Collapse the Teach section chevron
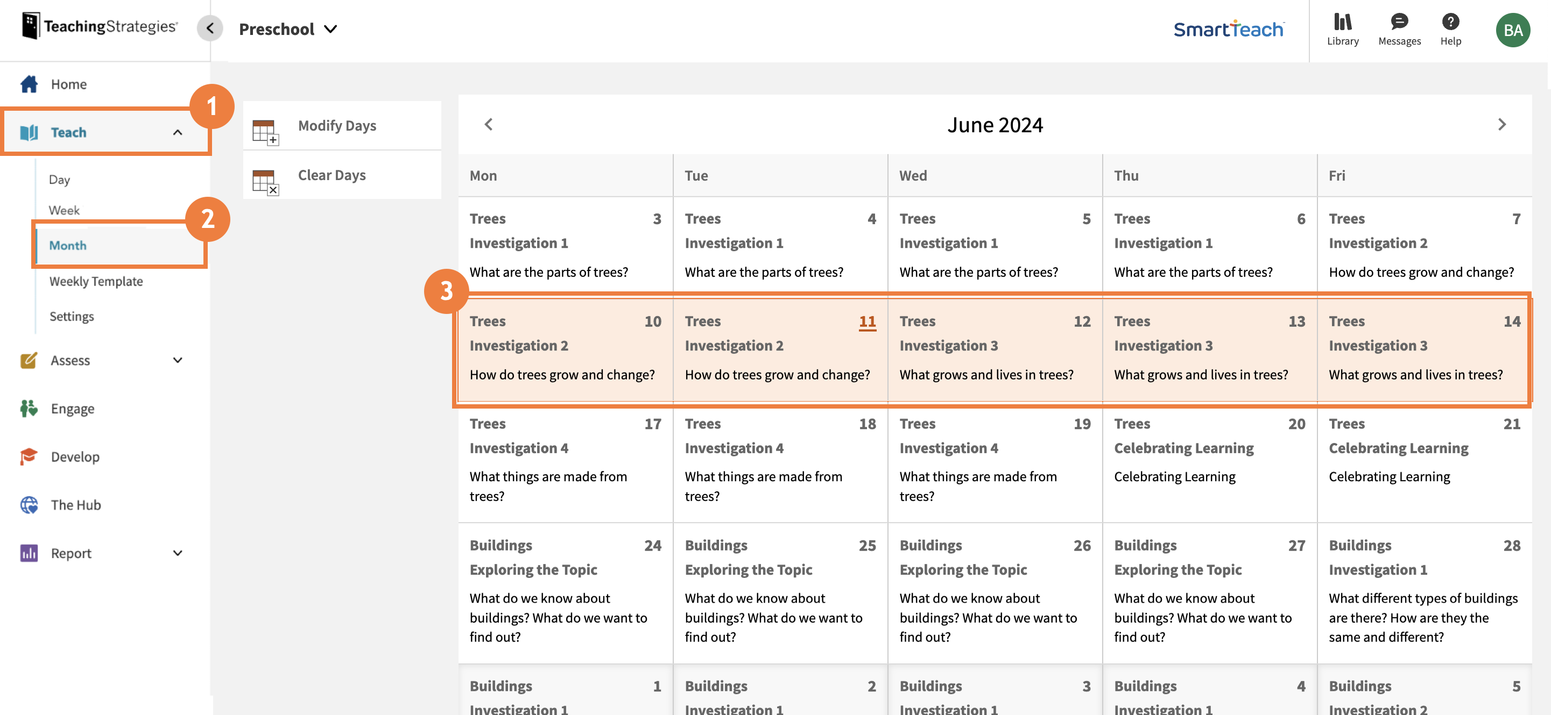 tap(178, 132)
